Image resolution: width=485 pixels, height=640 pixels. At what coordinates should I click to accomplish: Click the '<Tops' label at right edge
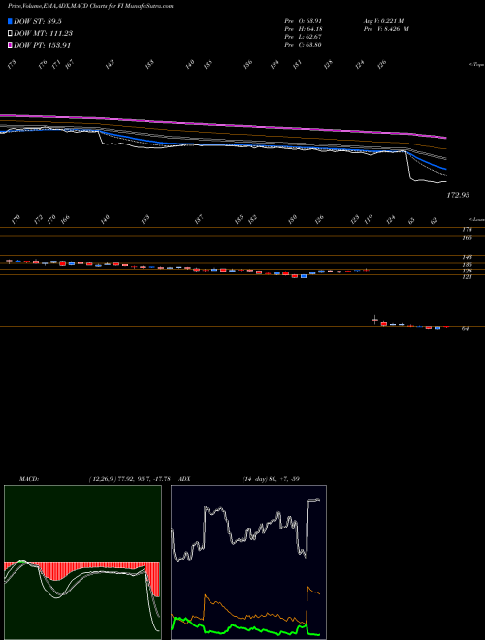476,65
